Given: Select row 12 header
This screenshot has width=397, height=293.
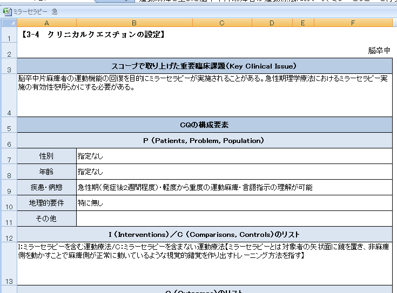Looking at the screenshot, I should click(x=9, y=234).
